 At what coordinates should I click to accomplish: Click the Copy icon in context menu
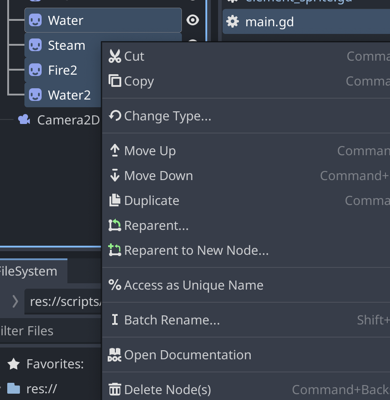115,81
